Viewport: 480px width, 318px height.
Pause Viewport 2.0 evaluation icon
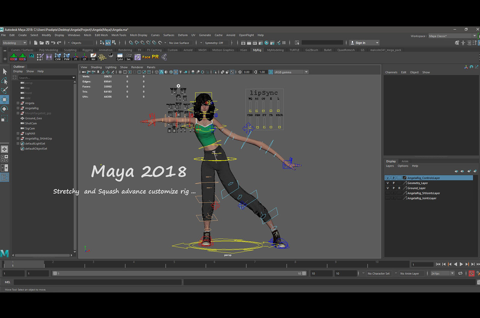coord(284,43)
